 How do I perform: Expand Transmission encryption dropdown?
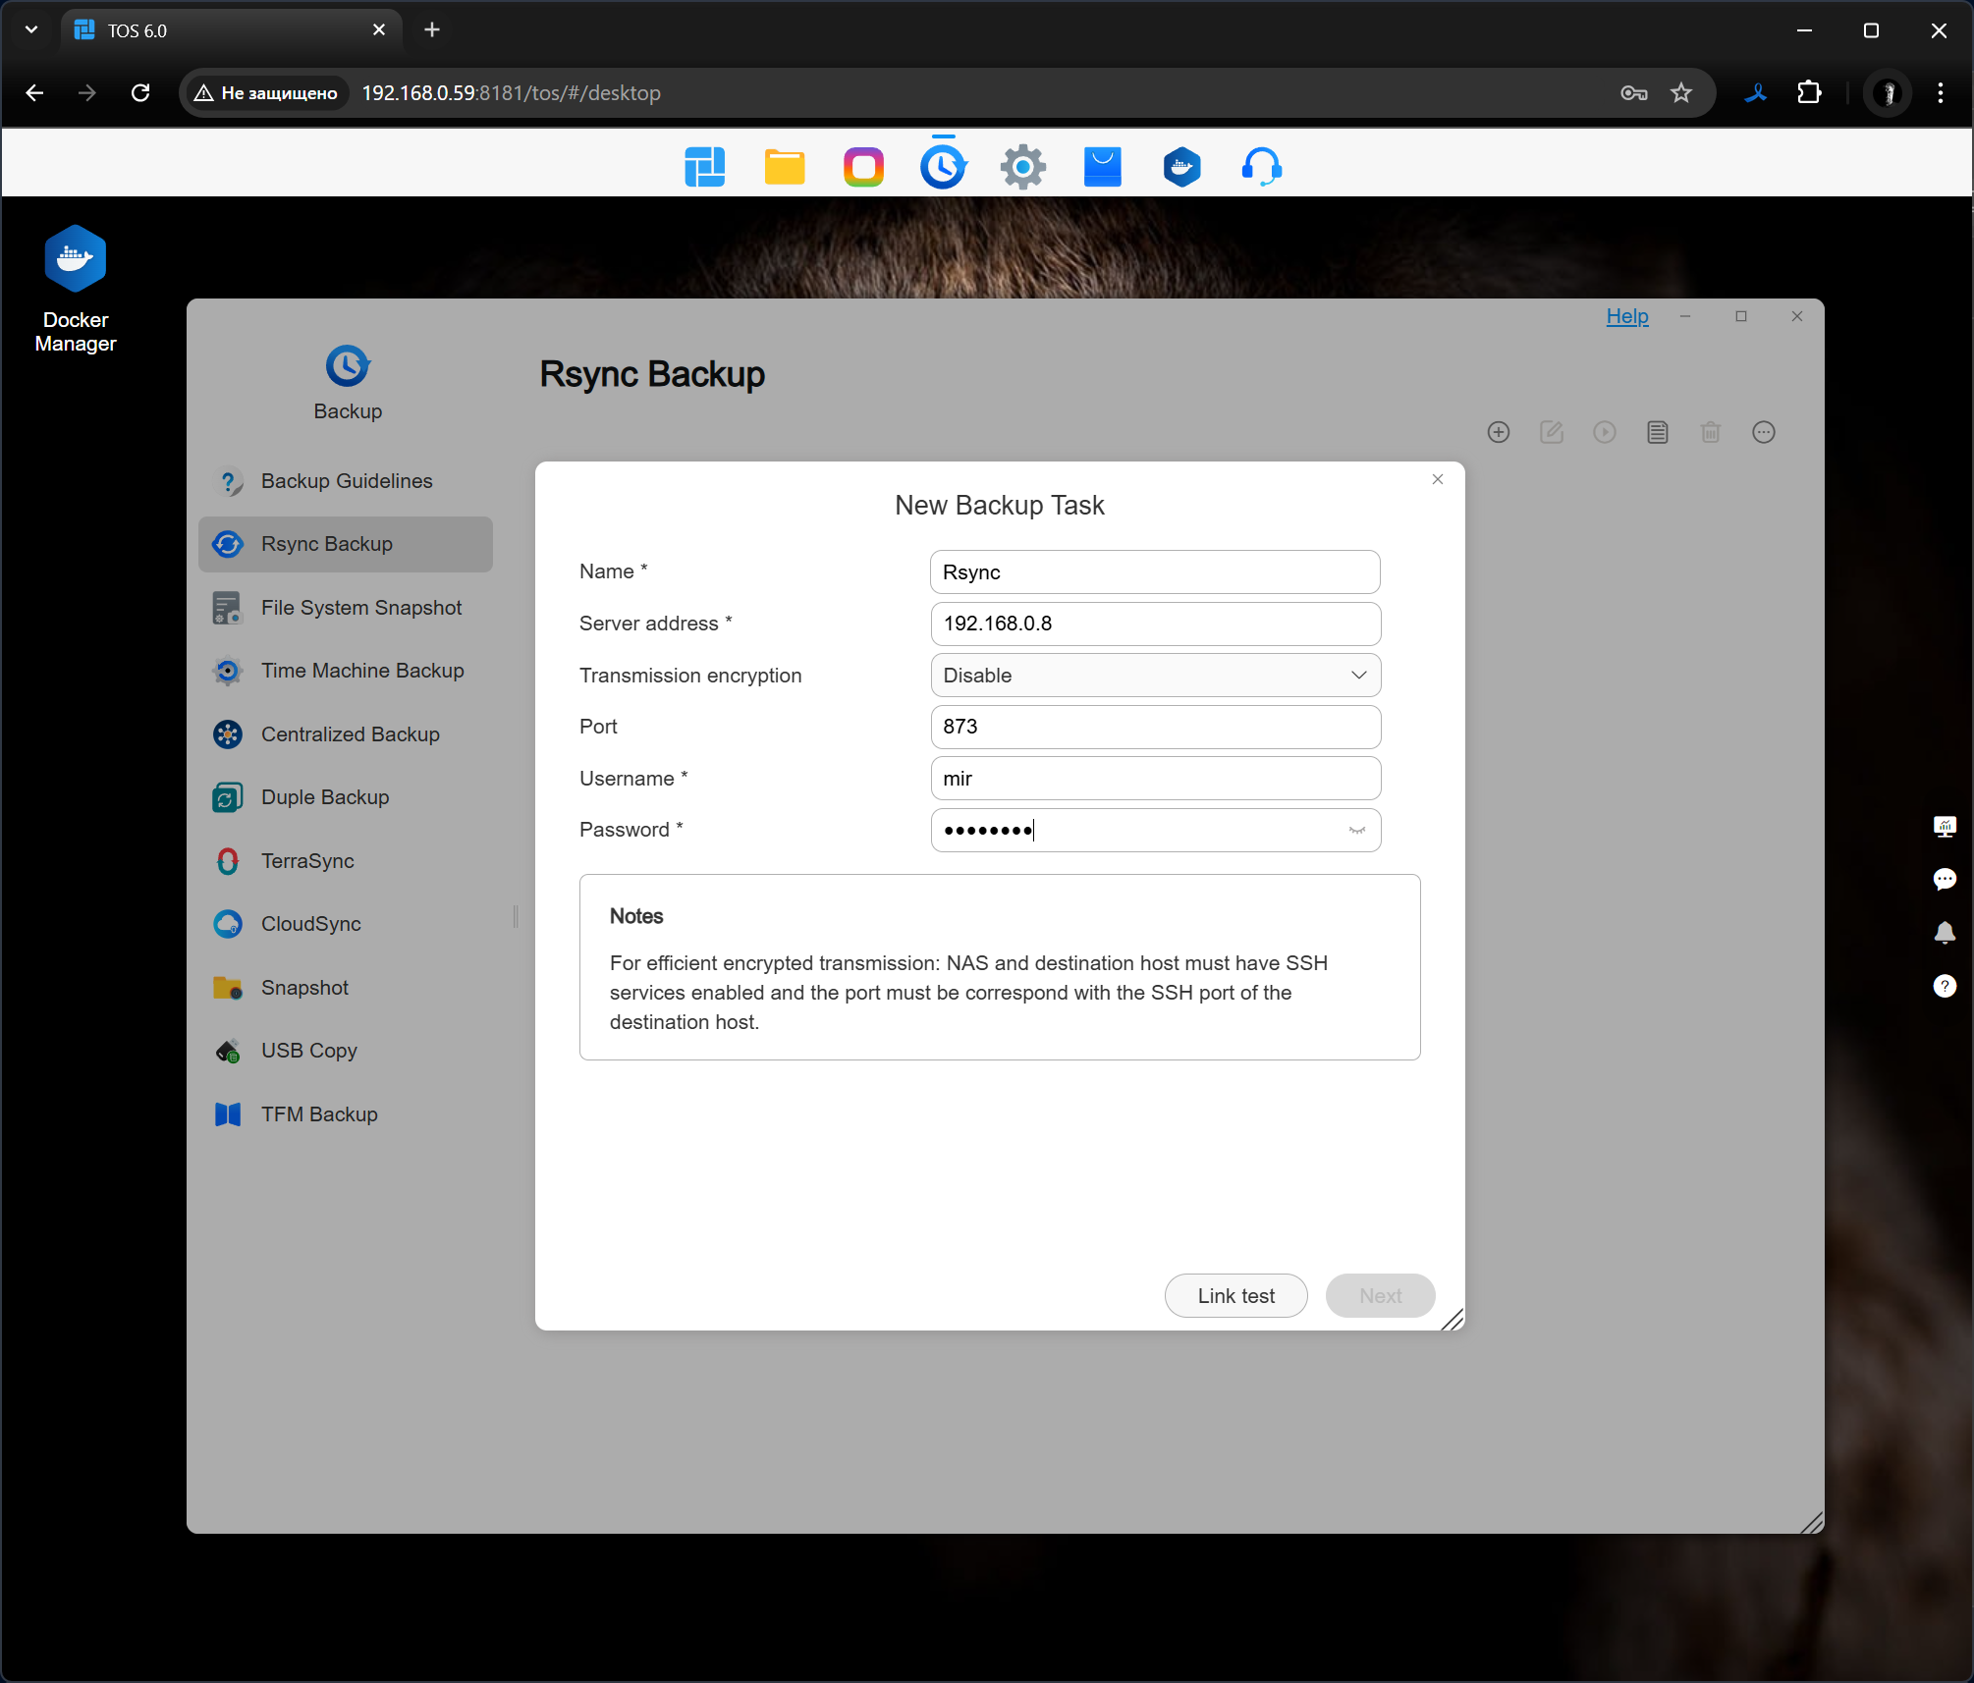tap(1155, 676)
